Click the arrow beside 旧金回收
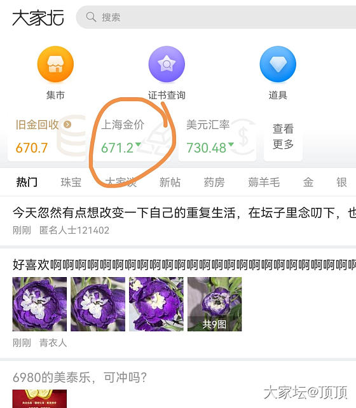Image resolution: width=356 pixels, height=408 pixels. pos(67,125)
